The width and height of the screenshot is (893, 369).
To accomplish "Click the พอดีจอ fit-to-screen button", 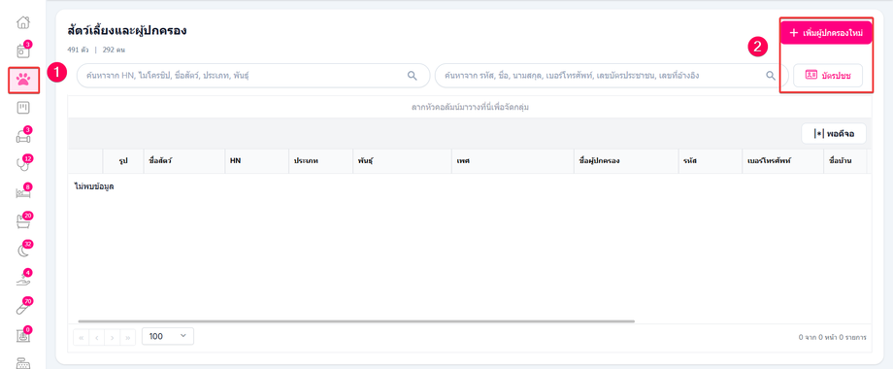I will [x=834, y=134].
